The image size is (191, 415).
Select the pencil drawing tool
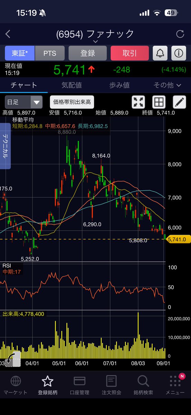(x=179, y=102)
